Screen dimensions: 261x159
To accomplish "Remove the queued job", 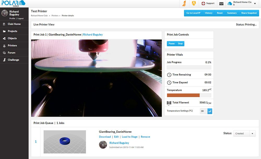I will tap(145, 137).
